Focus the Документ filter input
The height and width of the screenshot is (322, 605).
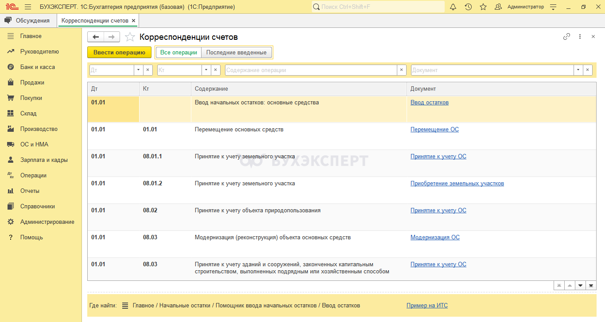pyautogui.click(x=493, y=70)
